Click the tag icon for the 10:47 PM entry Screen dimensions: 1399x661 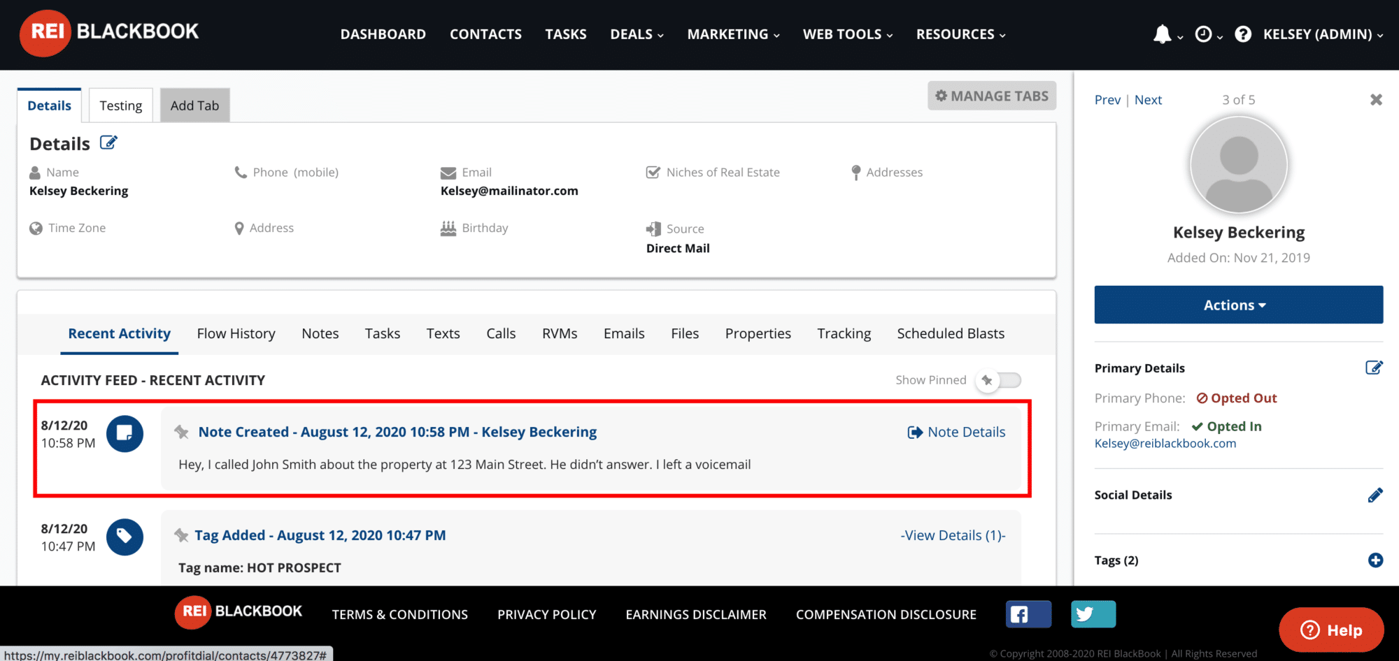[125, 537]
